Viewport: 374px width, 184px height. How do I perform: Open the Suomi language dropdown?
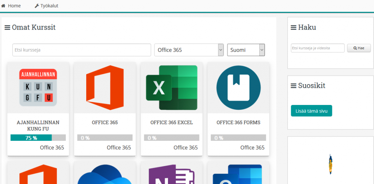[246, 50]
